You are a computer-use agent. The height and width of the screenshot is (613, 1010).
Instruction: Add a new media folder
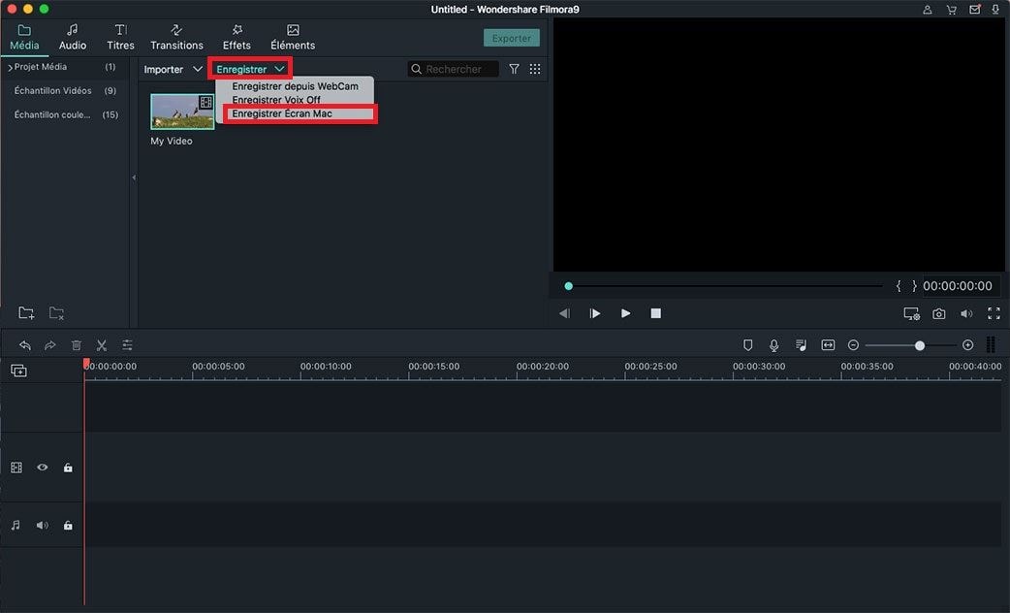26,313
